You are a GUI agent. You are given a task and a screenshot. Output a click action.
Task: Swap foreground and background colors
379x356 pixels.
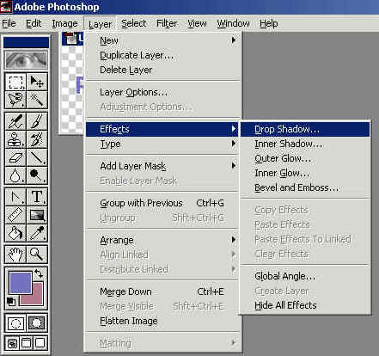(39, 273)
